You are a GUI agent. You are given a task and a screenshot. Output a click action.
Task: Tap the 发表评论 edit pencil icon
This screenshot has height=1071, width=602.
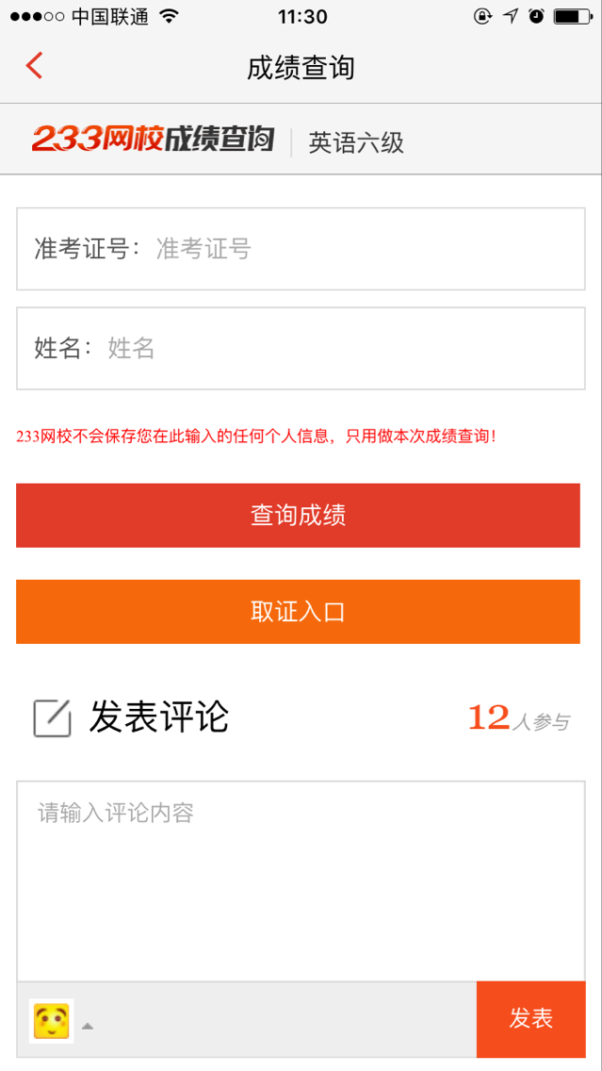pyautogui.click(x=53, y=718)
